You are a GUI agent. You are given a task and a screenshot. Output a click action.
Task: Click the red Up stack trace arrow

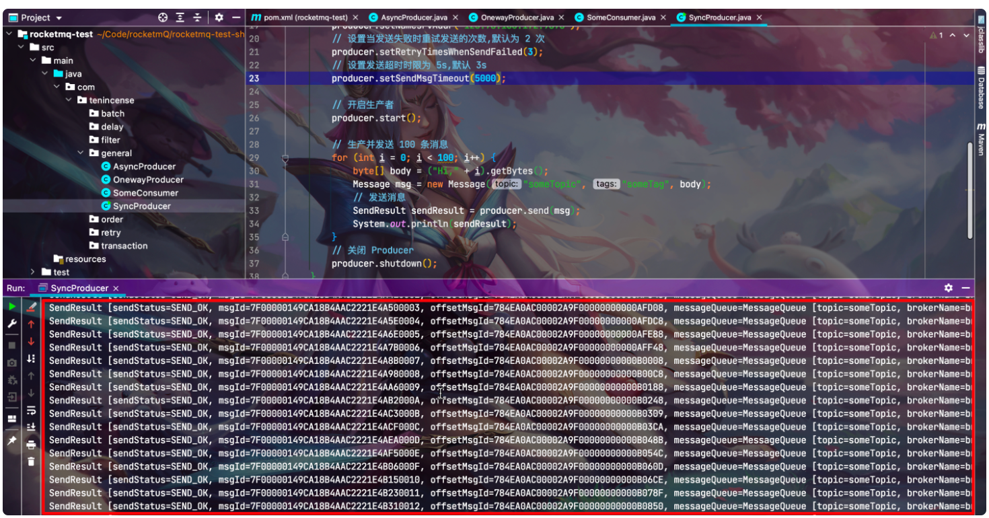tap(31, 324)
